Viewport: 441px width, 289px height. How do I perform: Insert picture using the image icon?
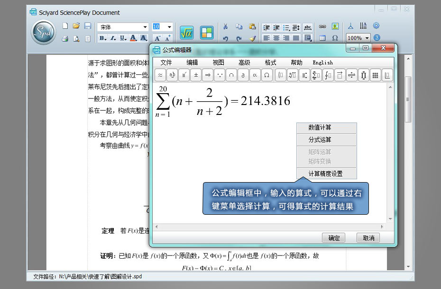(x=335, y=26)
